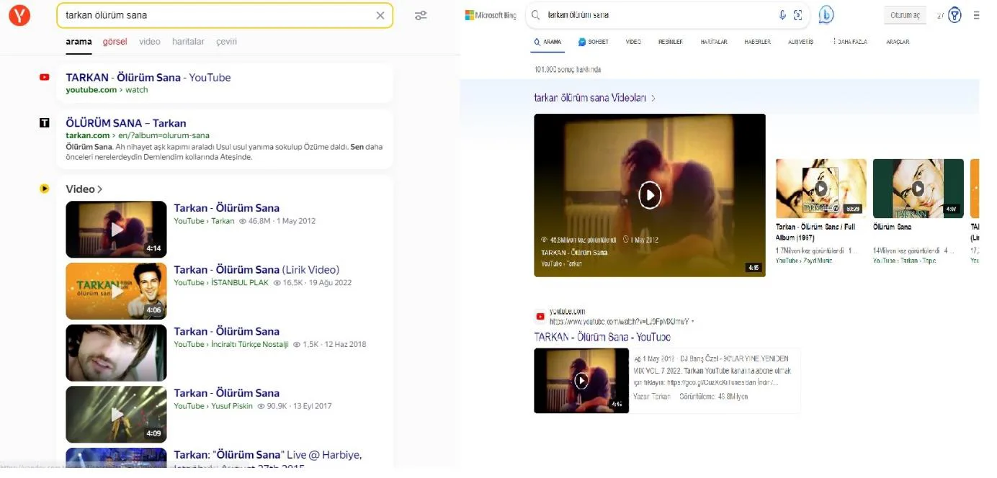The image size is (997, 478).
Task: Open Yandex video title dated 12 Haz 2018
Action: click(x=226, y=331)
